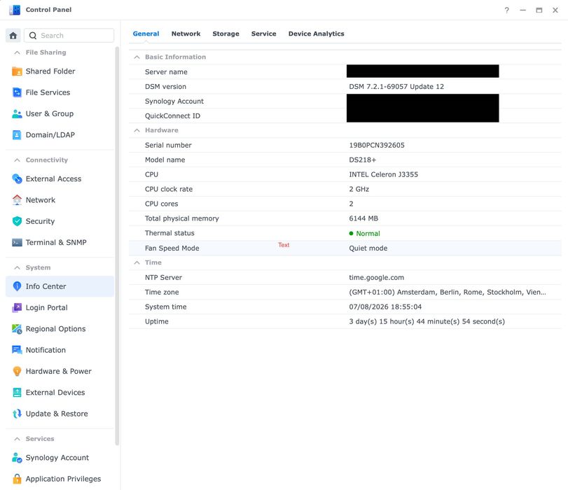Click the help question mark icon
568x490 pixels.
tap(506, 10)
